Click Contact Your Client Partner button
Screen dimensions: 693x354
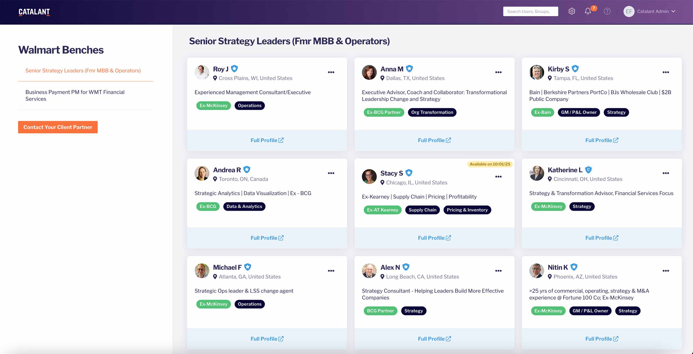pos(58,127)
